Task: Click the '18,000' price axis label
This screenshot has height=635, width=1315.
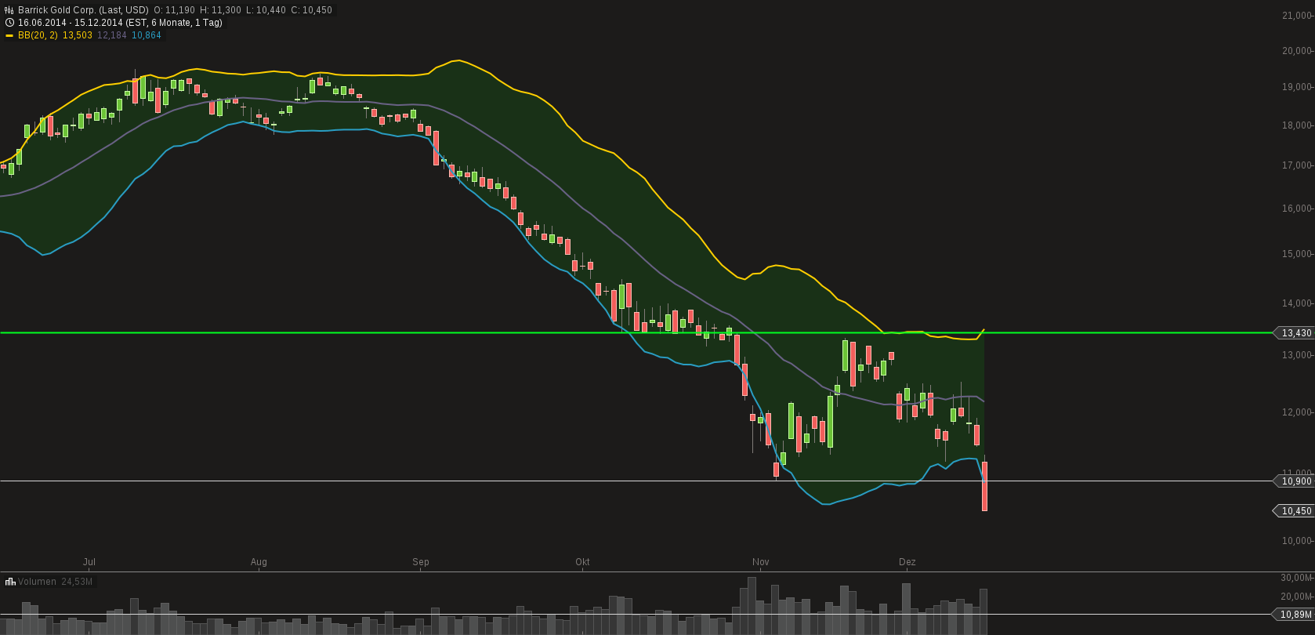Action: [x=1297, y=125]
